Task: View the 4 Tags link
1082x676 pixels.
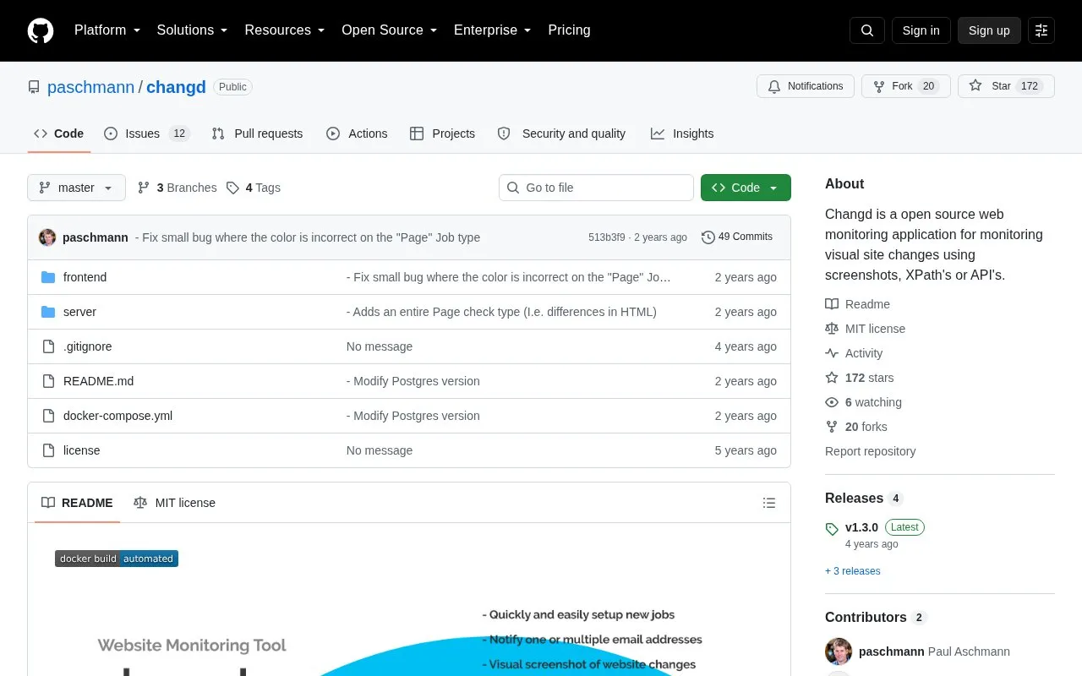Action: tap(254, 188)
